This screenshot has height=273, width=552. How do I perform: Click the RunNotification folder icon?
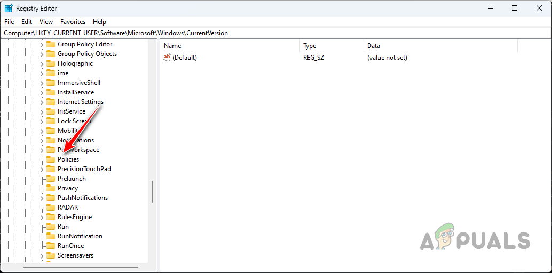(51, 236)
